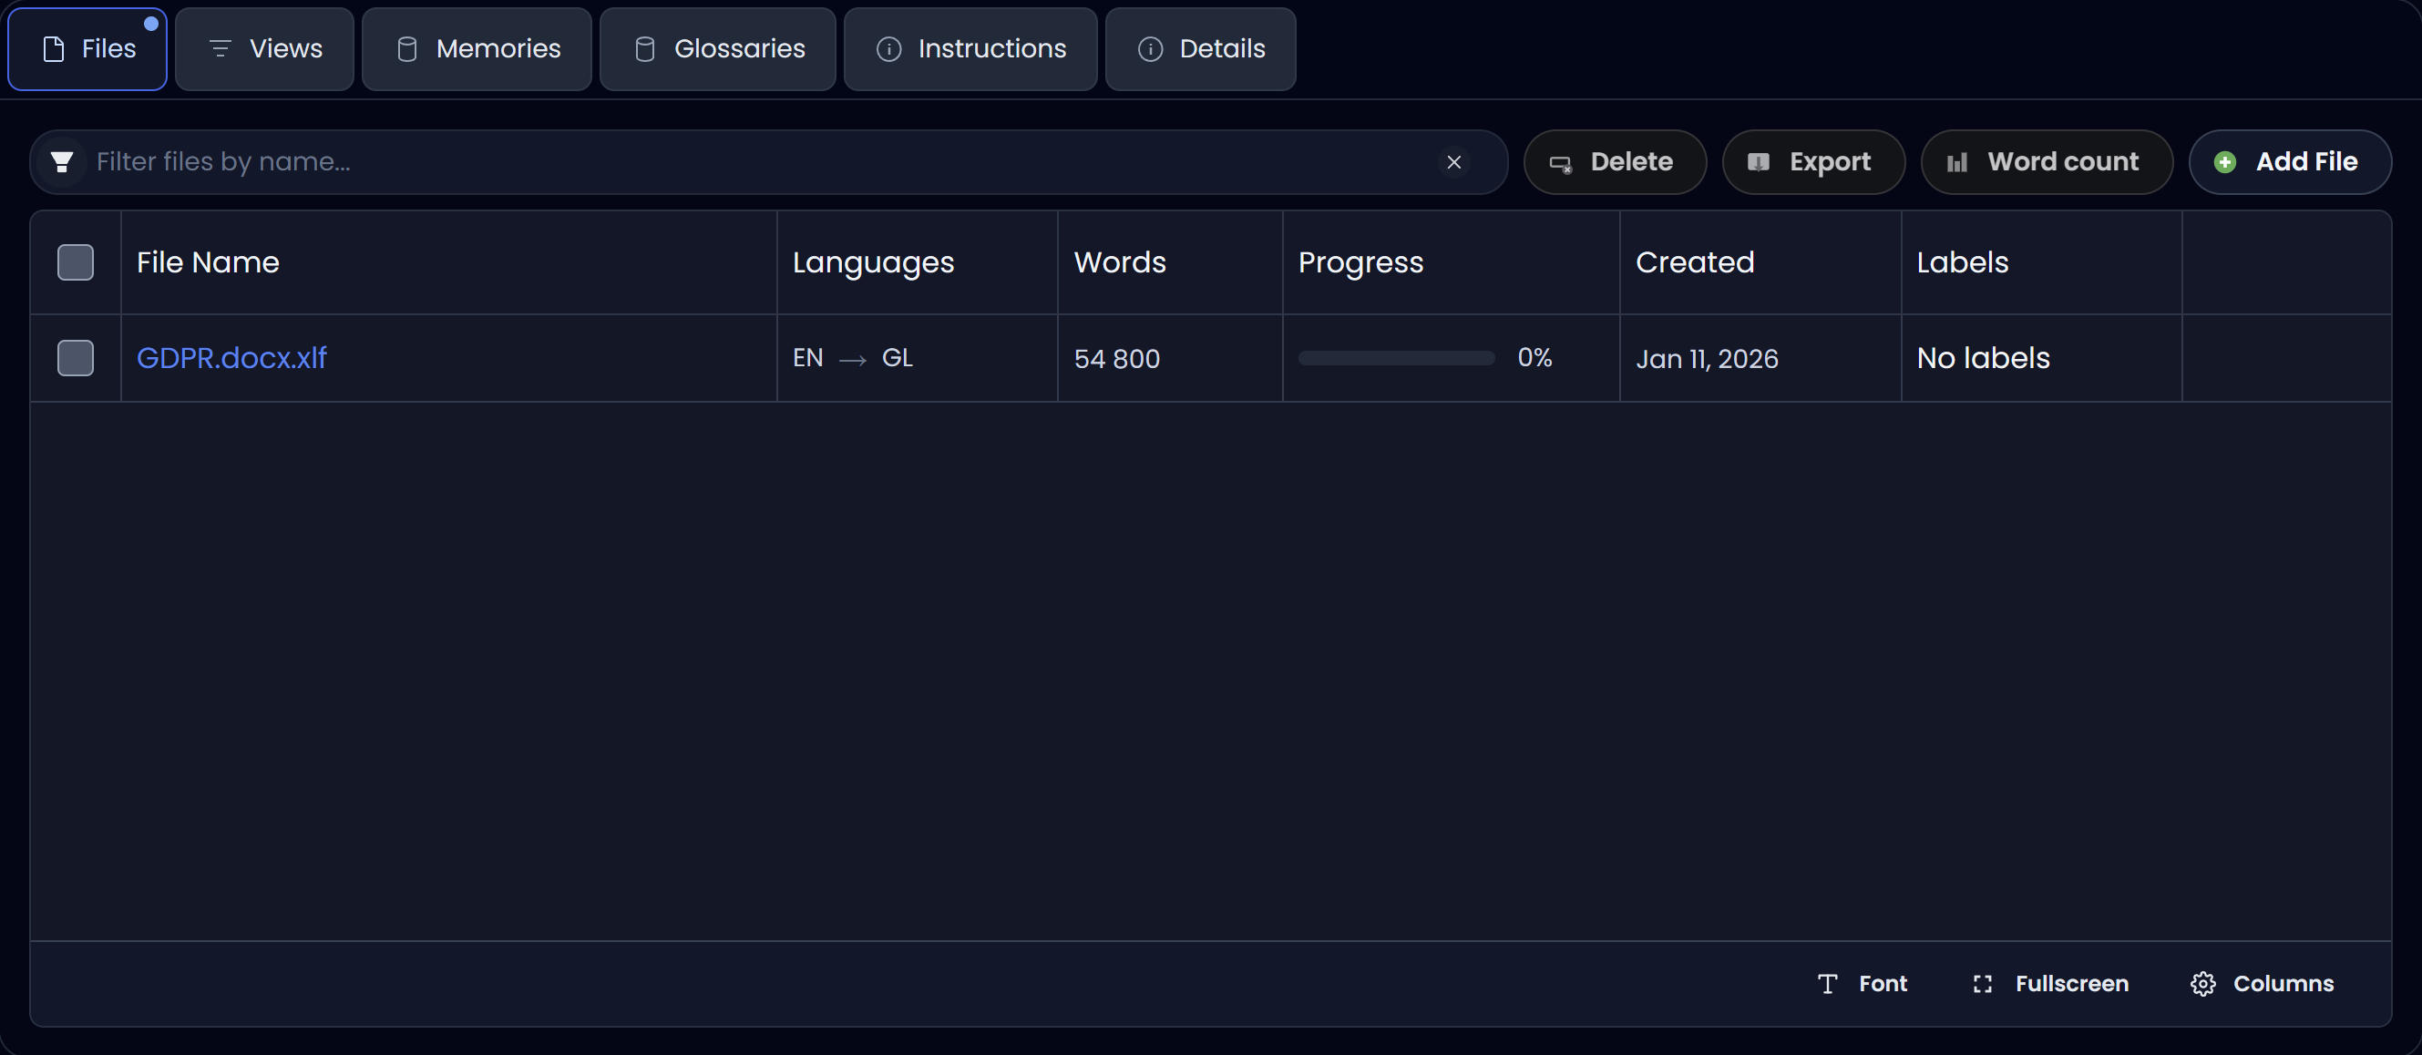Click the green plus icon on Add File
The width and height of the screenshot is (2422, 1055).
tap(2225, 162)
